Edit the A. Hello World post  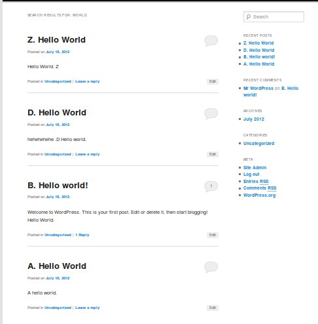[x=213, y=308]
